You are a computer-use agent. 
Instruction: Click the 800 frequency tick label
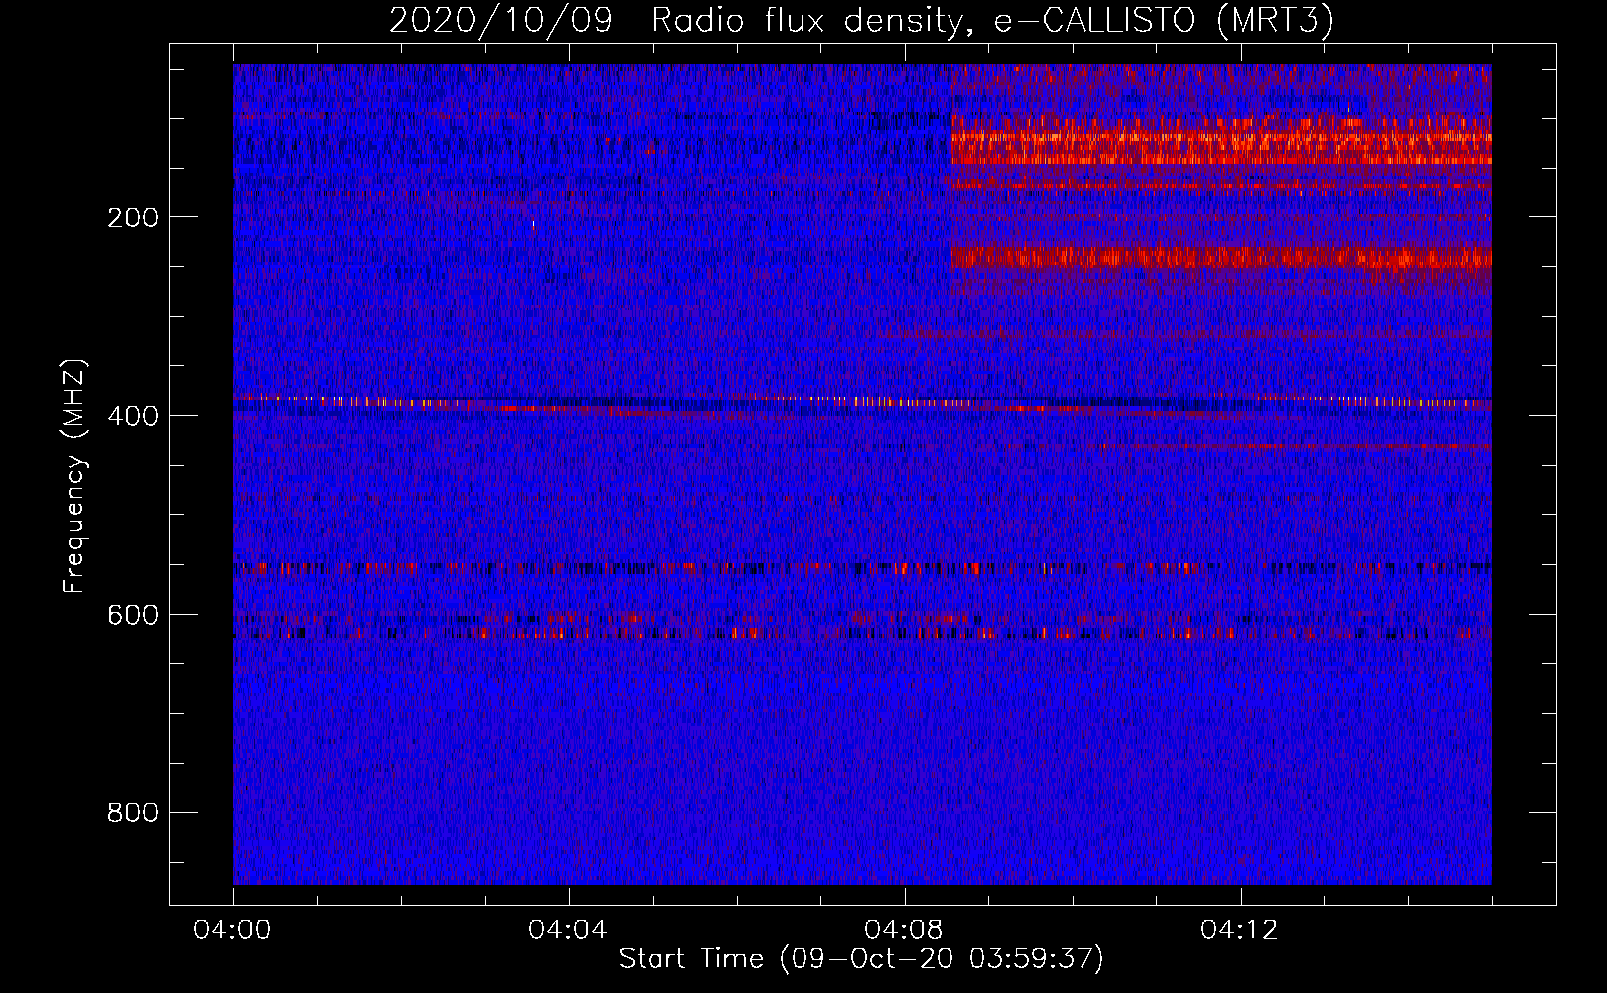(x=133, y=813)
